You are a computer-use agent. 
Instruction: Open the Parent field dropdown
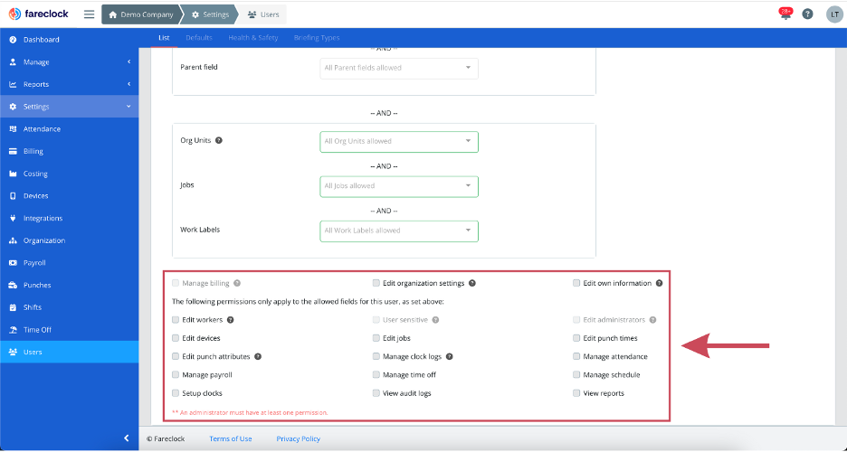(x=399, y=68)
